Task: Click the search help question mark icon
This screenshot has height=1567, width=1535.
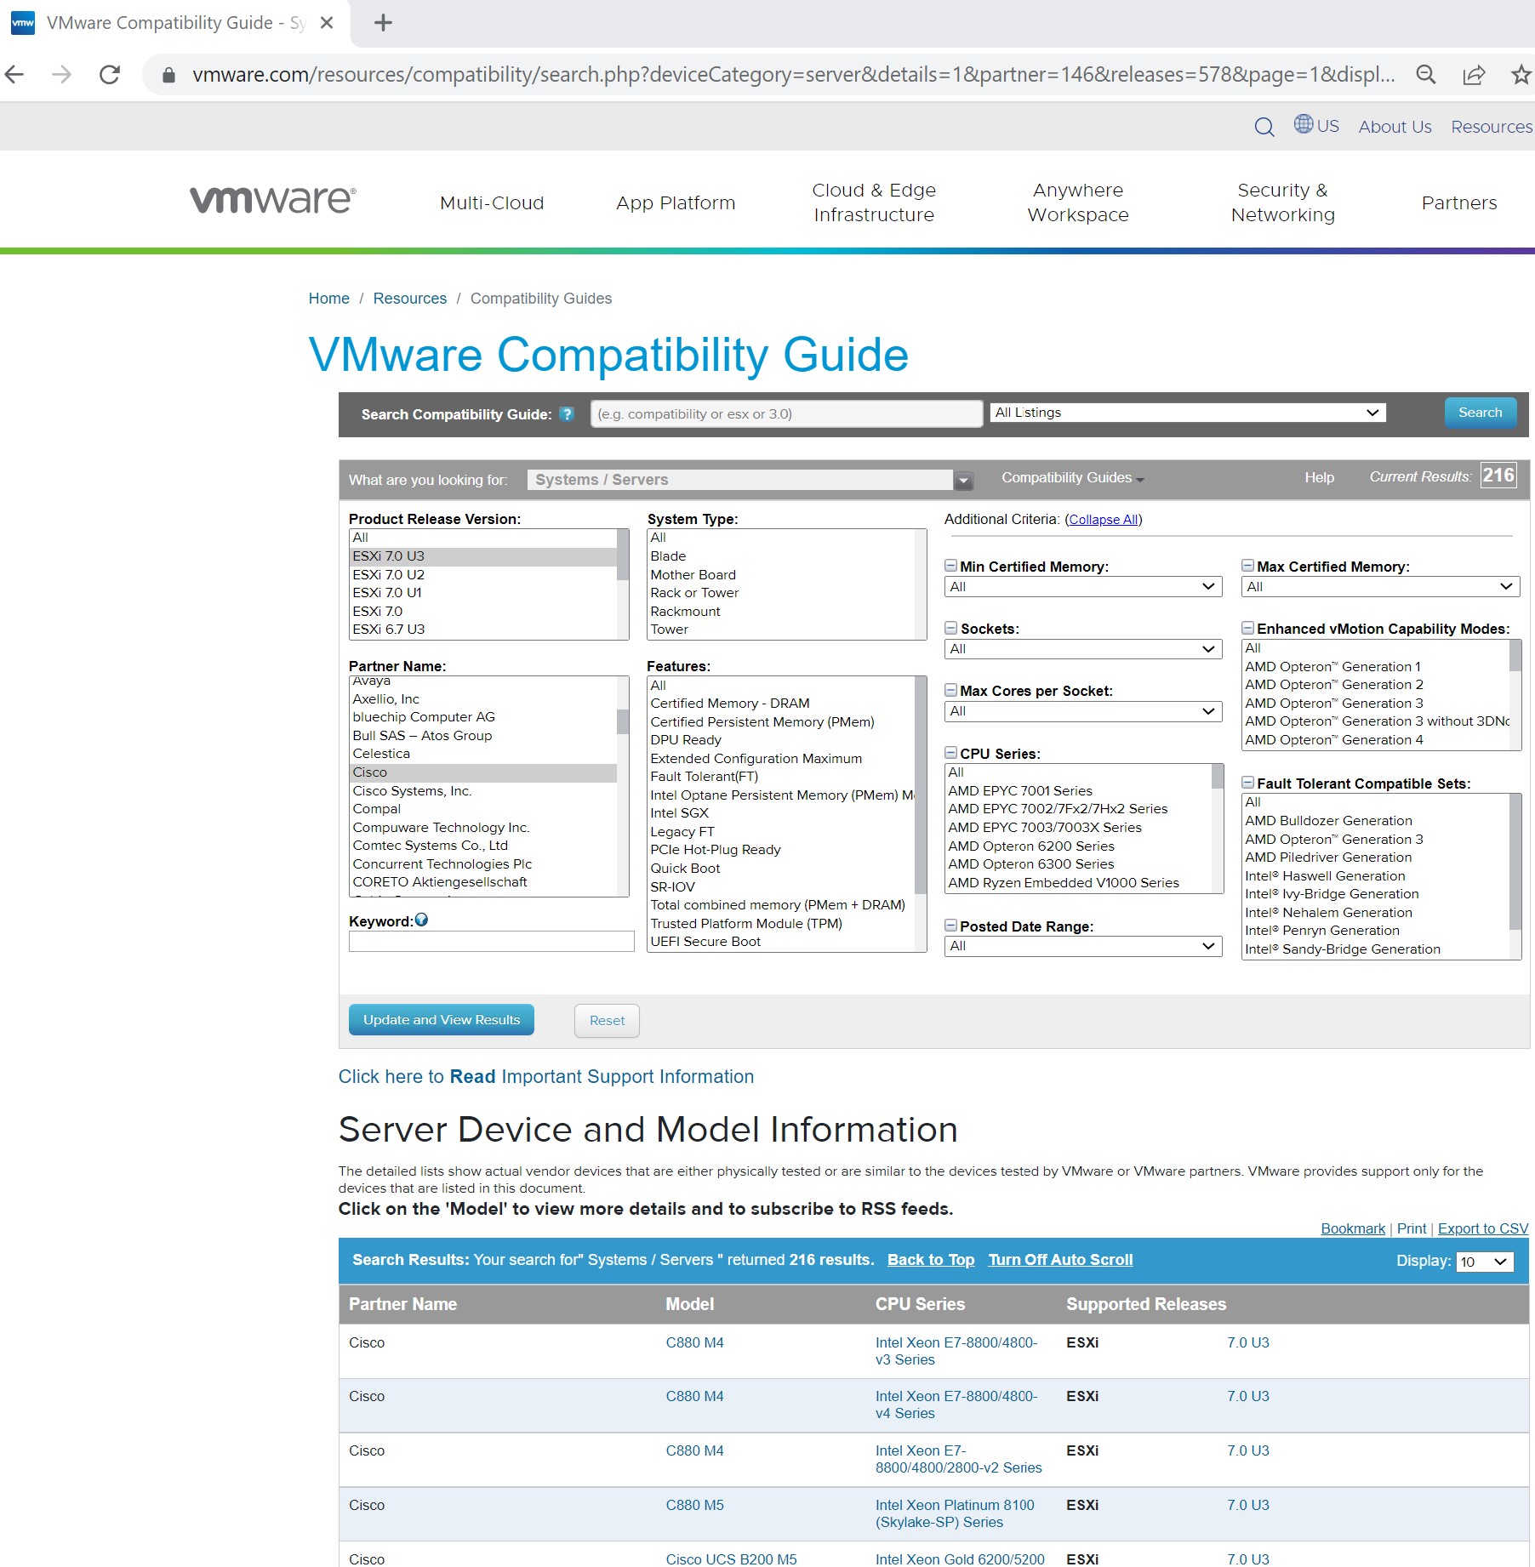Action: click(568, 414)
